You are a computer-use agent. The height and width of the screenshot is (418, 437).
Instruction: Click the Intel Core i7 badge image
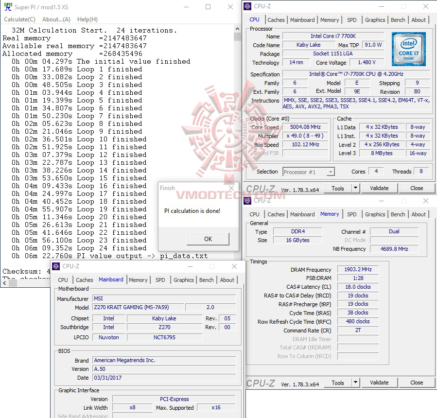point(408,49)
